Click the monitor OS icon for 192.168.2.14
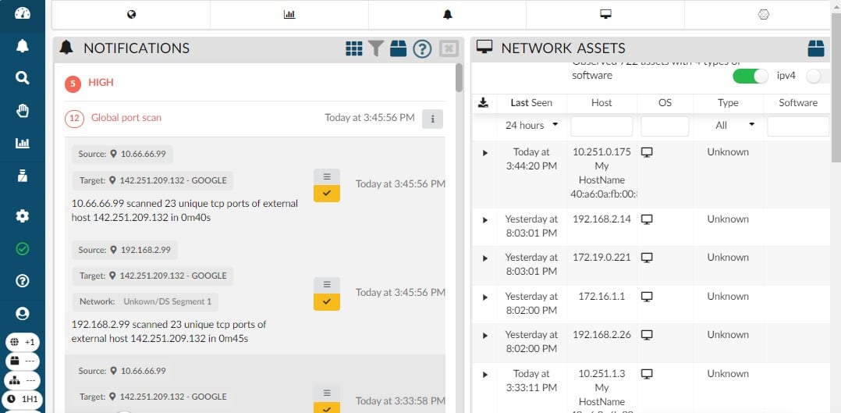 [x=647, y=219]
